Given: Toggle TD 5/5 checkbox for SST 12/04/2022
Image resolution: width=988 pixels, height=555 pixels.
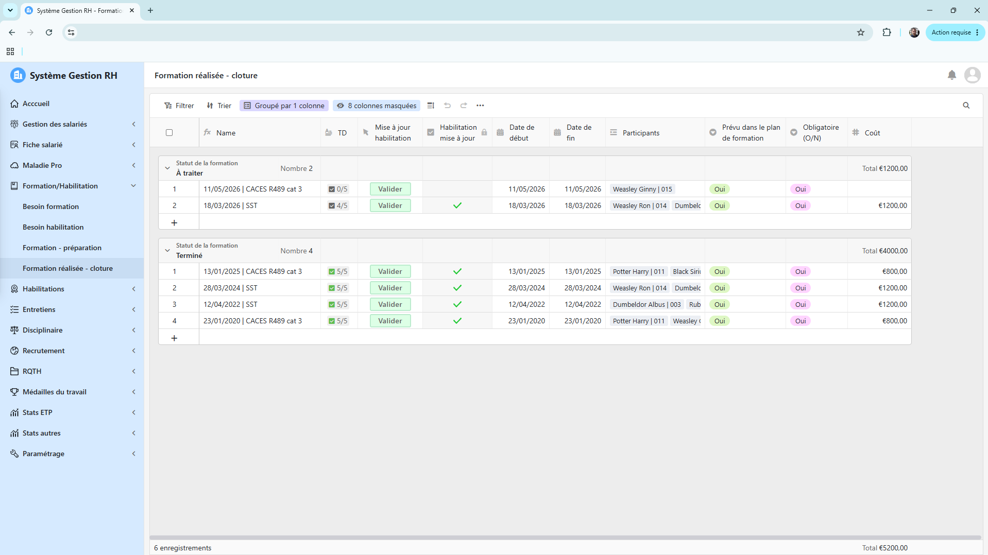Looking at the screenshot, I should [x=332, y=304].
